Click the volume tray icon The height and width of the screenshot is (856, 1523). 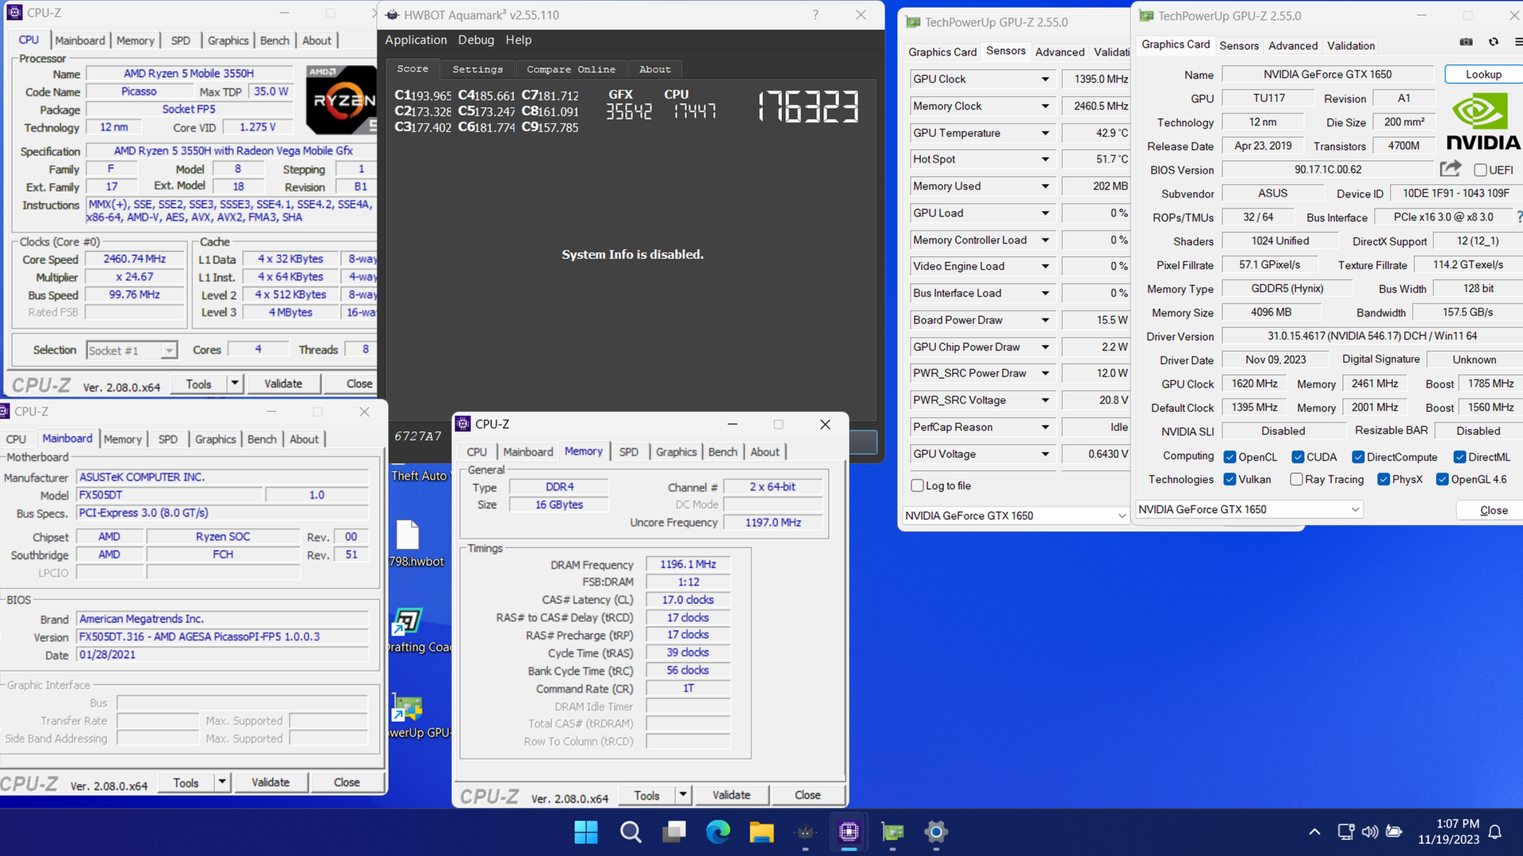click(x=1370, y=832)
